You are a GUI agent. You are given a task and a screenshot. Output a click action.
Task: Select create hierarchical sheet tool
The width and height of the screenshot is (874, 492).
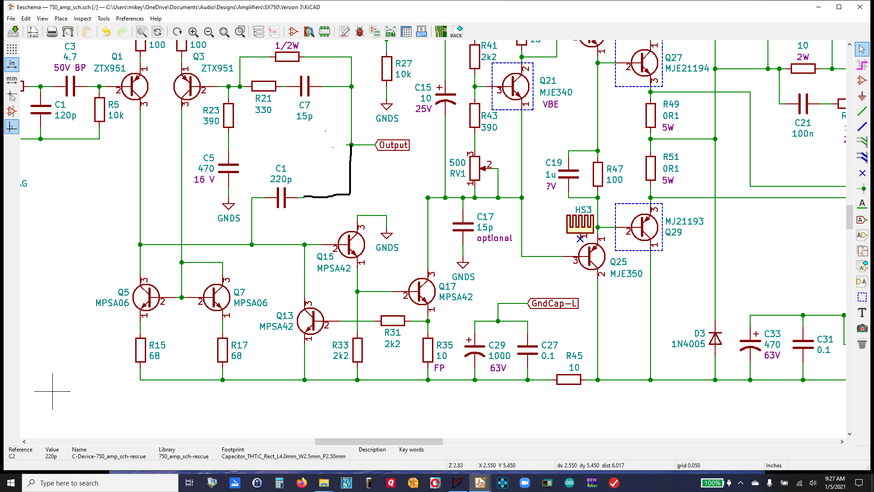click(x=862, y=251)
